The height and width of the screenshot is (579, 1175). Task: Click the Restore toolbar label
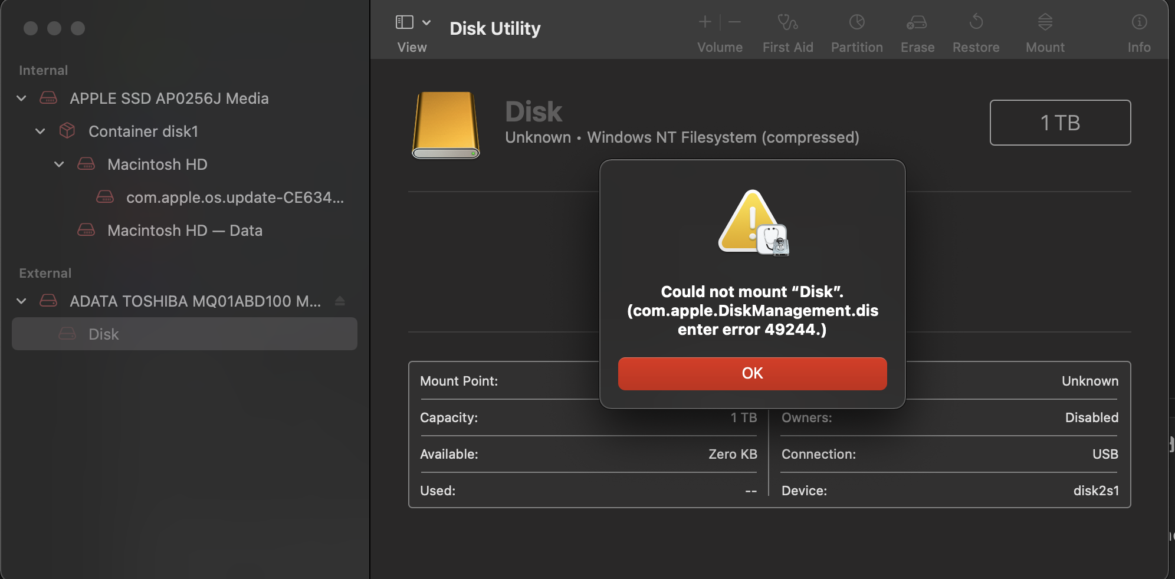pyautogui.click(x=976, y=47)
